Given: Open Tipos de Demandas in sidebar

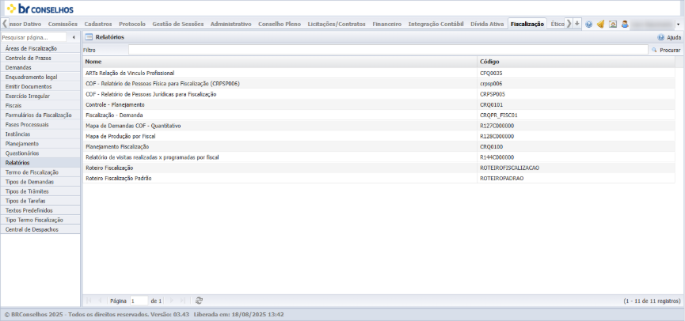Looking at the screenshot, I should (x=40, y=182).
